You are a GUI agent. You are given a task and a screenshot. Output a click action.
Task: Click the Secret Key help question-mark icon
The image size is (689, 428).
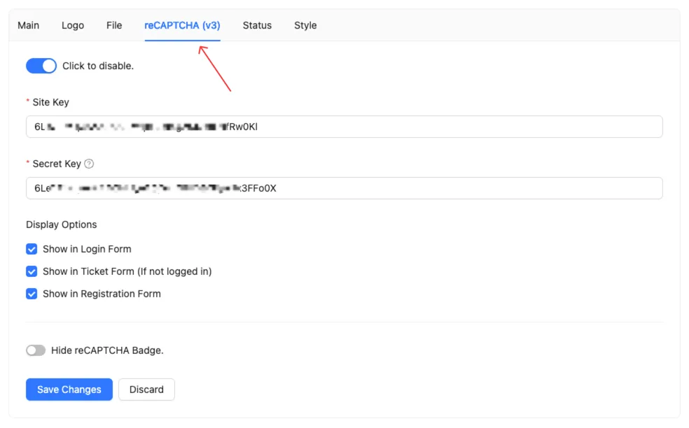(89, 164)
